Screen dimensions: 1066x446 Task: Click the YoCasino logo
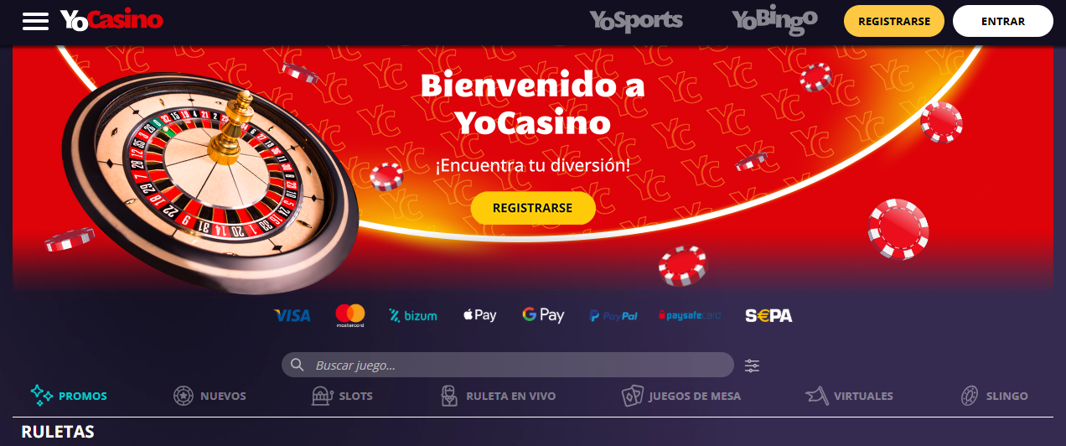click(x=111, y=20)
